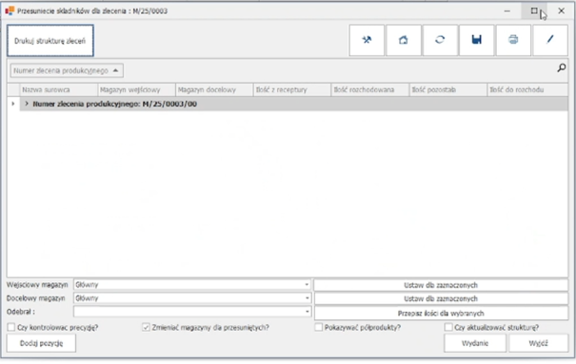Image resolution: width=576 pixels, height=364 pixels.
Task: Click the Ilość do rozchodu column header
Action: tap(527, 89)
